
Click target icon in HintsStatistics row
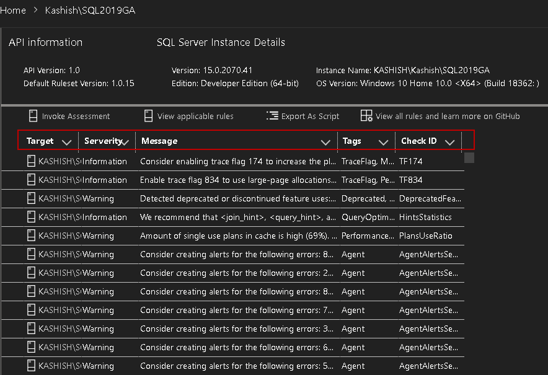[x=31, y=217]
